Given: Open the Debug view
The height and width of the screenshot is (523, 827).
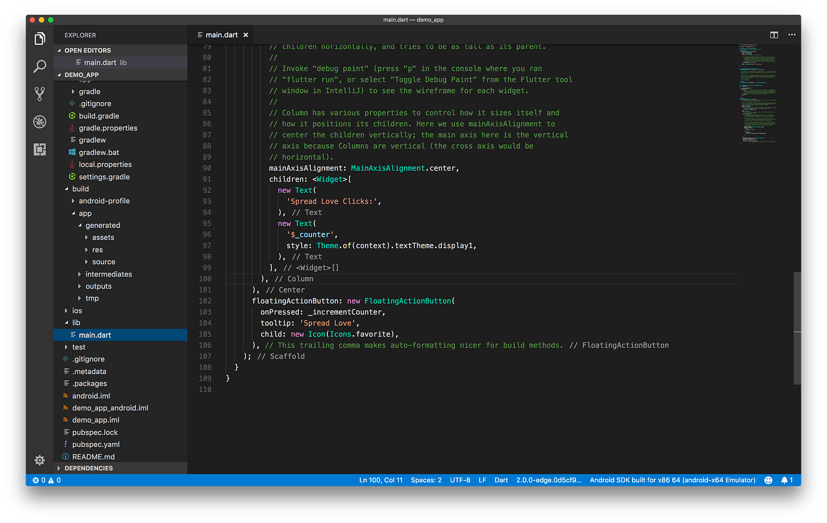Looking at the screenshot, I should coord(39,122).
